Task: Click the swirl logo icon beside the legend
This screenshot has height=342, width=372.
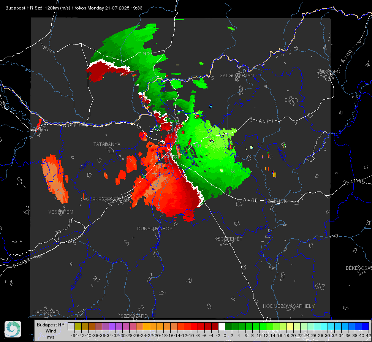Action: pyautogui.click(x=13, y=329)
